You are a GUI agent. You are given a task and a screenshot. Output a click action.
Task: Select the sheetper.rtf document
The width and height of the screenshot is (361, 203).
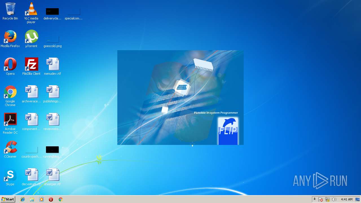point(52,177)
